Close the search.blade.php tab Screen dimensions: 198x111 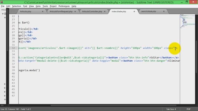click(x=164, y=11)
